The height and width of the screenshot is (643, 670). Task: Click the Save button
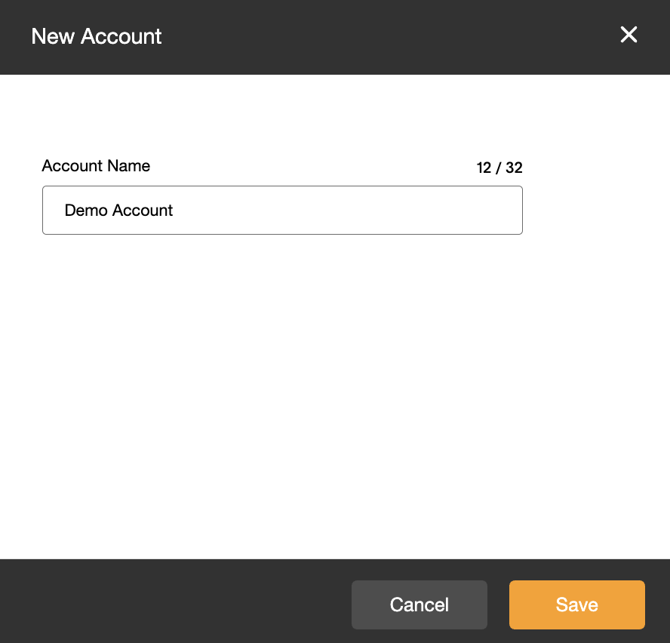577,605
